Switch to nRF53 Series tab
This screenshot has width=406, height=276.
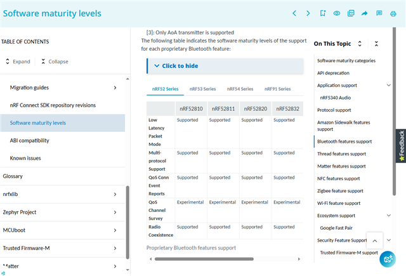tap(202, 89)
